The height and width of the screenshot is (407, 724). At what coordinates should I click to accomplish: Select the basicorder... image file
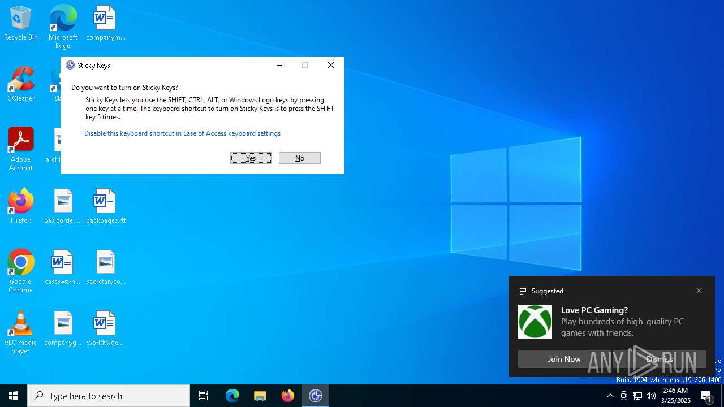(63, 206)
